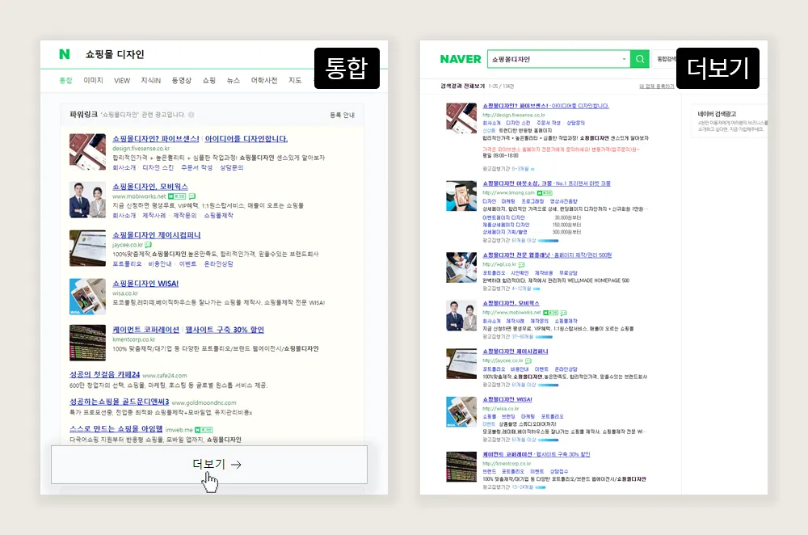Image resolution: width=808 pixels, height=535 pixels.
Task: Open 비용안내 sublink in left page
Action: 160,264
